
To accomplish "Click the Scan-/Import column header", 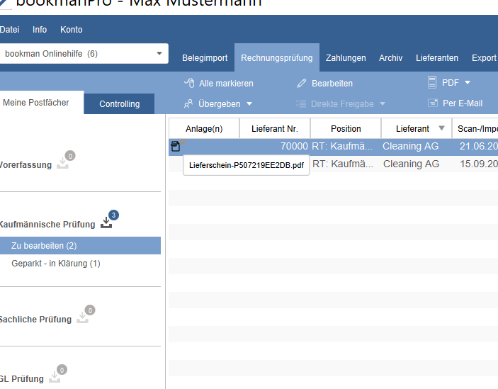I will tap(475, 129).
